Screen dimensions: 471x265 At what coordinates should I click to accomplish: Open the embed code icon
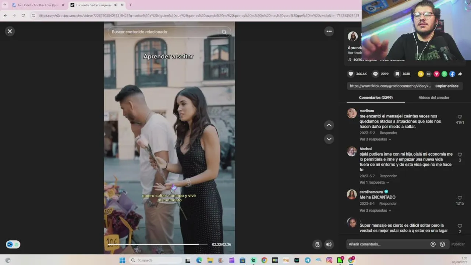click(x=429, y=74)
